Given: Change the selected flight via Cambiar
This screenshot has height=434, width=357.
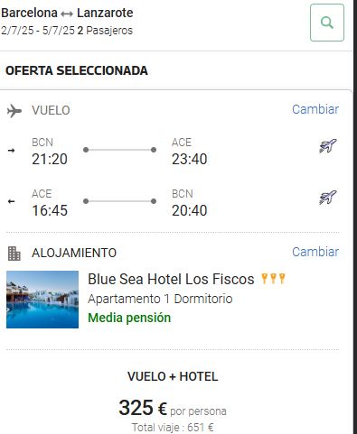Looking at the screenshot, I should click(315, 109).
